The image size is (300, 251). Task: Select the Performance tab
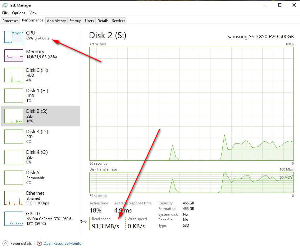(x=33, y=20)
